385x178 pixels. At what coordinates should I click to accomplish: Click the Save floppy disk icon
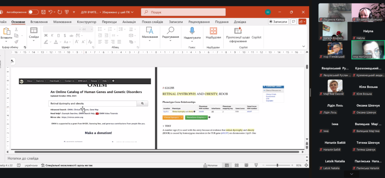coord(43,12)
